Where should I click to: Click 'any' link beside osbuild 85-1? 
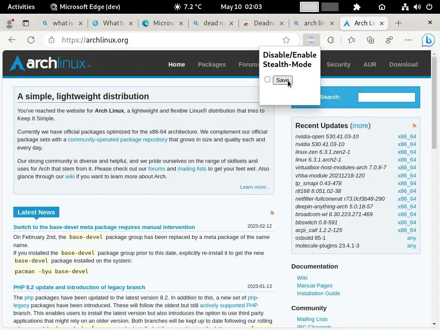412,238
